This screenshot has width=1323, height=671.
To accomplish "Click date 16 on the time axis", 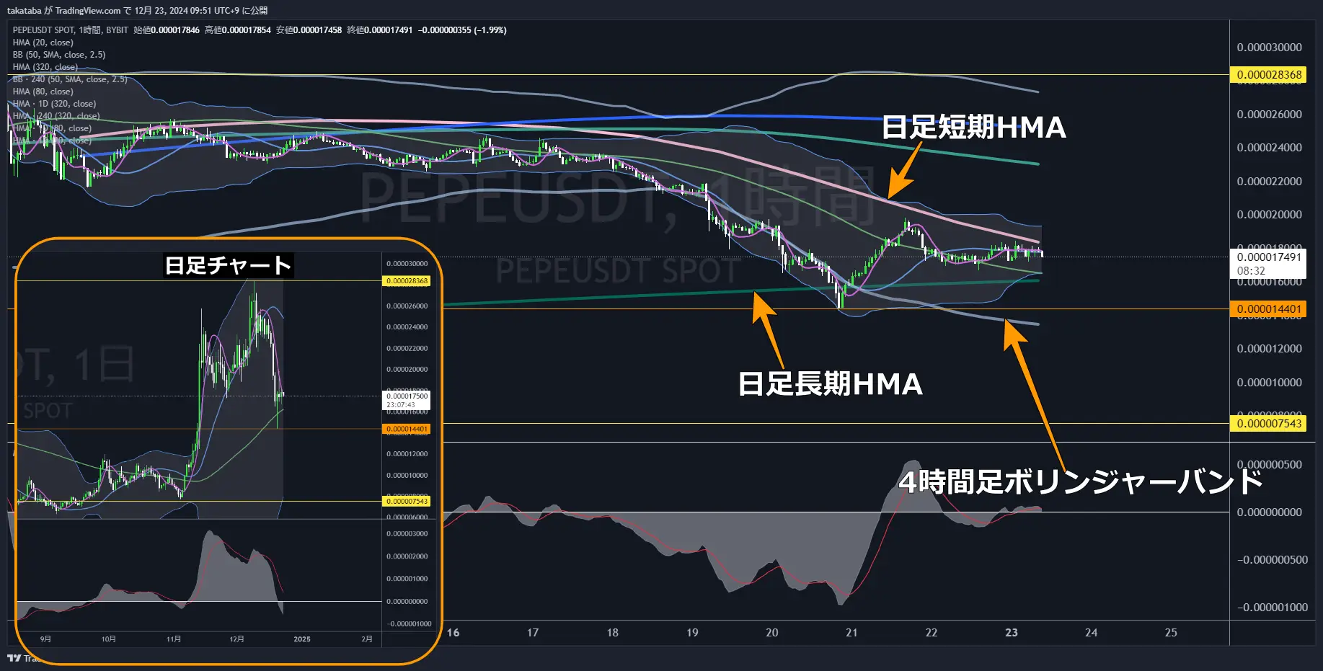I will (453, 633).
